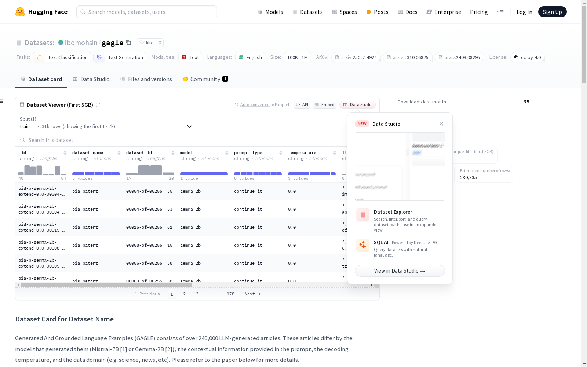Sort the _id column
Viewport: 587px width, 367px height.
click(65, 153)
